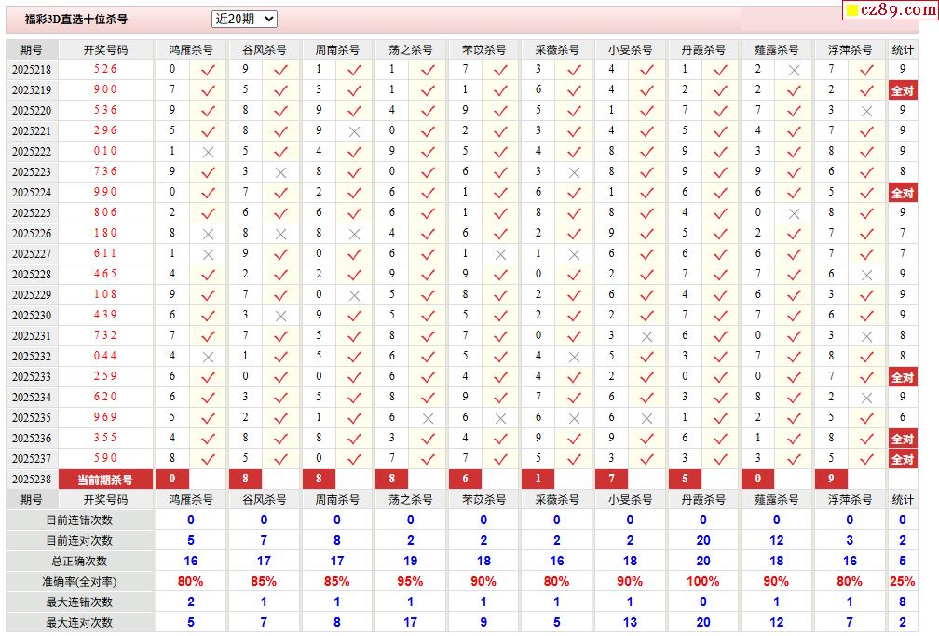The width and height of the screenshot is (939, 636).
Task: Click the X mark for 采薇杀号 in row 2025232
Action: point(574,357)
